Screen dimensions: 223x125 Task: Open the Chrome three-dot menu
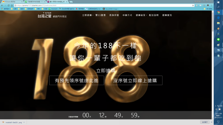click(212, 5)
